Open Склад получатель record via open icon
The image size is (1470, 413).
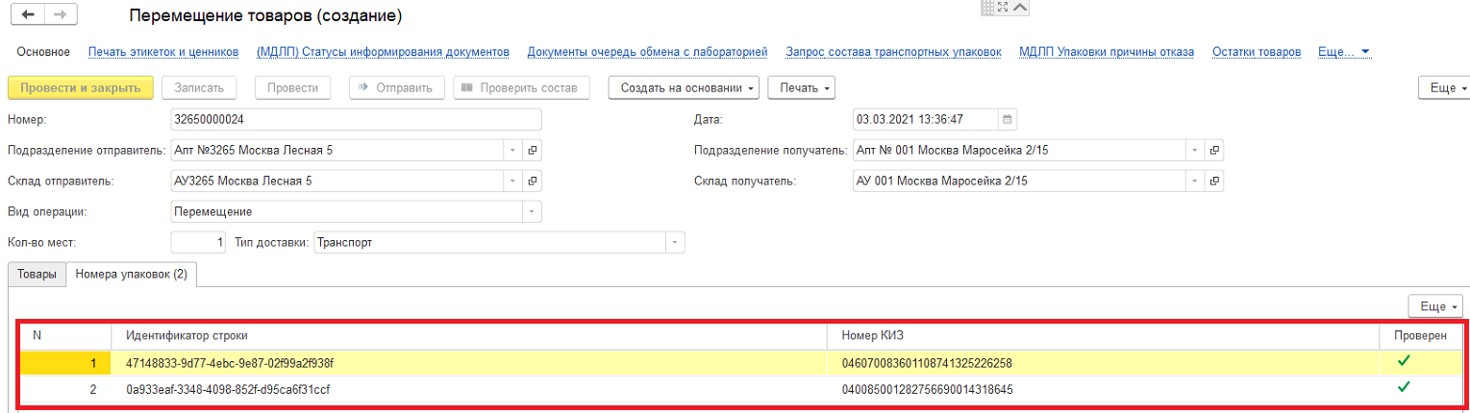point(1214,181)
